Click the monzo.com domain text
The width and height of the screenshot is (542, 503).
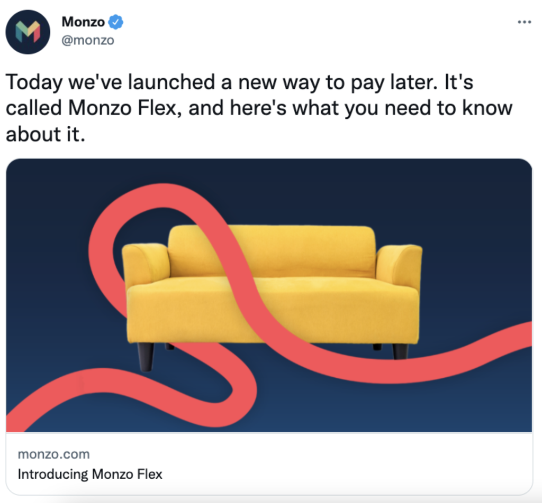[x=53, y=454]
